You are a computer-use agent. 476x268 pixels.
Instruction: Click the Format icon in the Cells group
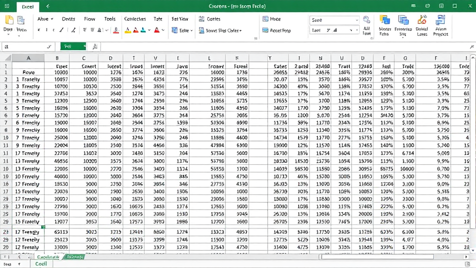click(x=422, y=23)
